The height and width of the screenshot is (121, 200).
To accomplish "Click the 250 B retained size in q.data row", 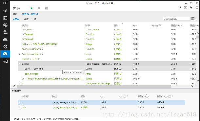I will (x=174, y=64).
